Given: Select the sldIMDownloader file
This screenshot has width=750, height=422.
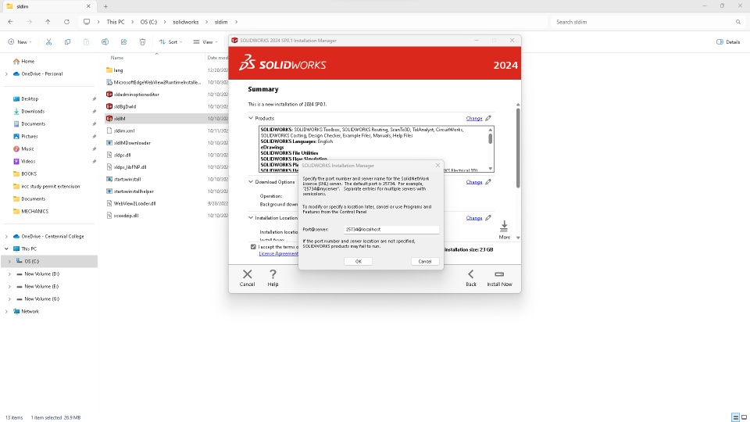Looking at the screenshot, I should click(x=132, y=142).
